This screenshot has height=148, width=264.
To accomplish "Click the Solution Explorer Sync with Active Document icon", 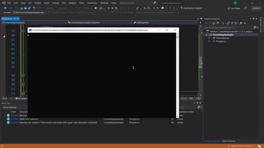I will (x=228, y=23).
